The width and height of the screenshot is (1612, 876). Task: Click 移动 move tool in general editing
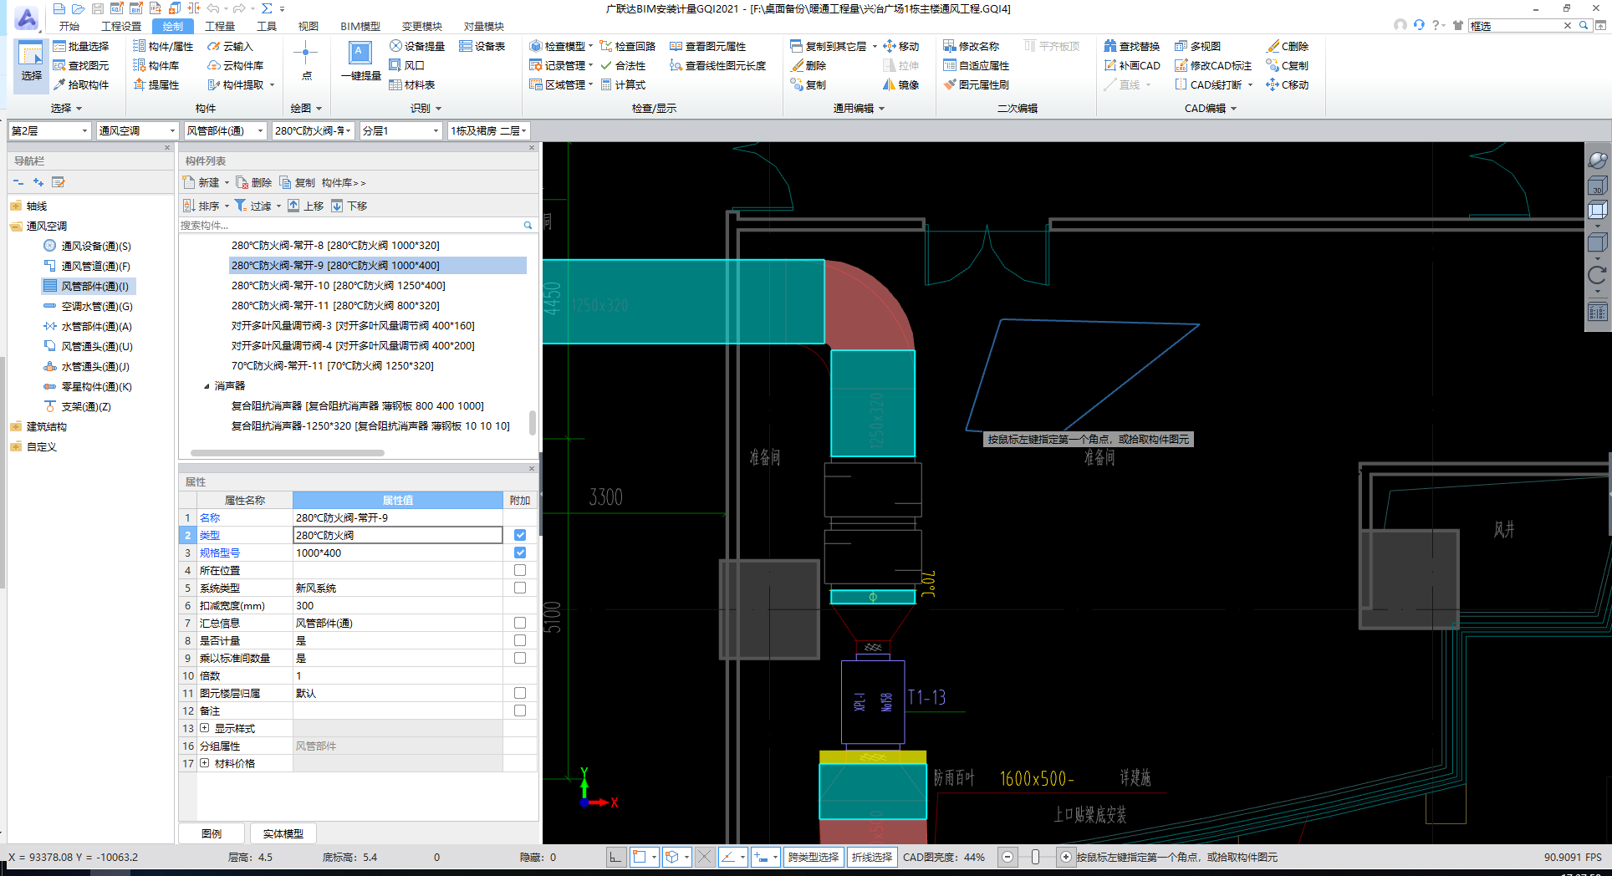[901, 46]
